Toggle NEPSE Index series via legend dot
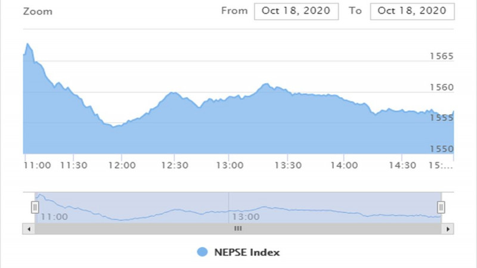 202,252
